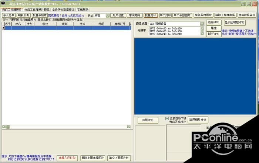Click the 清除工作簿数据 button
Screen dimensions: 259x163
(225, 15)
